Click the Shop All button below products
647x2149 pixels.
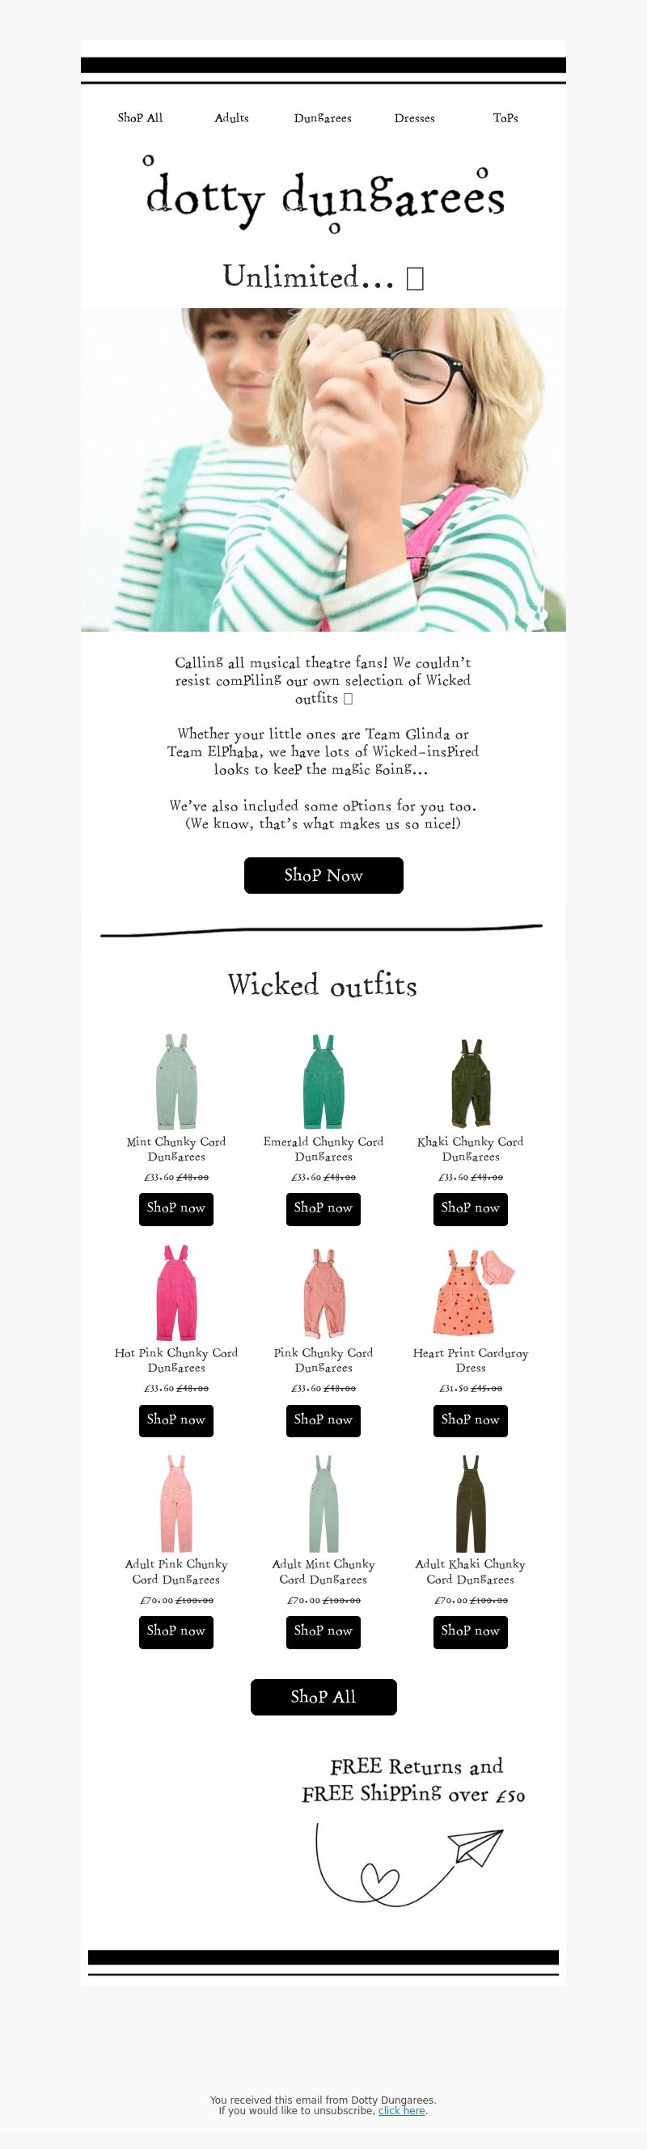pyautogui.click(x=323, y=1697)
